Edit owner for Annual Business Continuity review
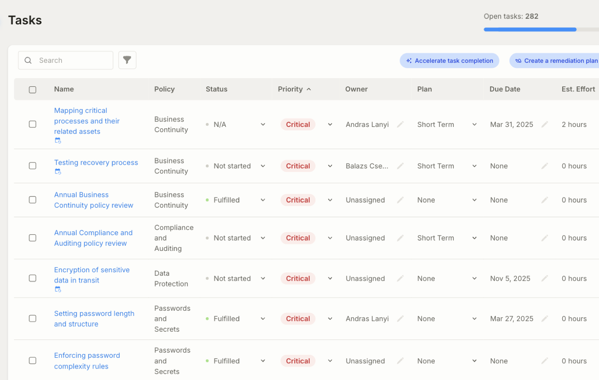Image resolution: width=599 pixels, height=380 pixels. (x=400, y=200)
